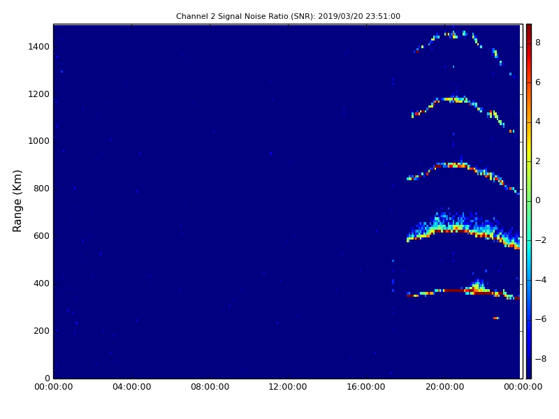
Task: Click the colorbar label −8
Action: [x=541, y=359]
